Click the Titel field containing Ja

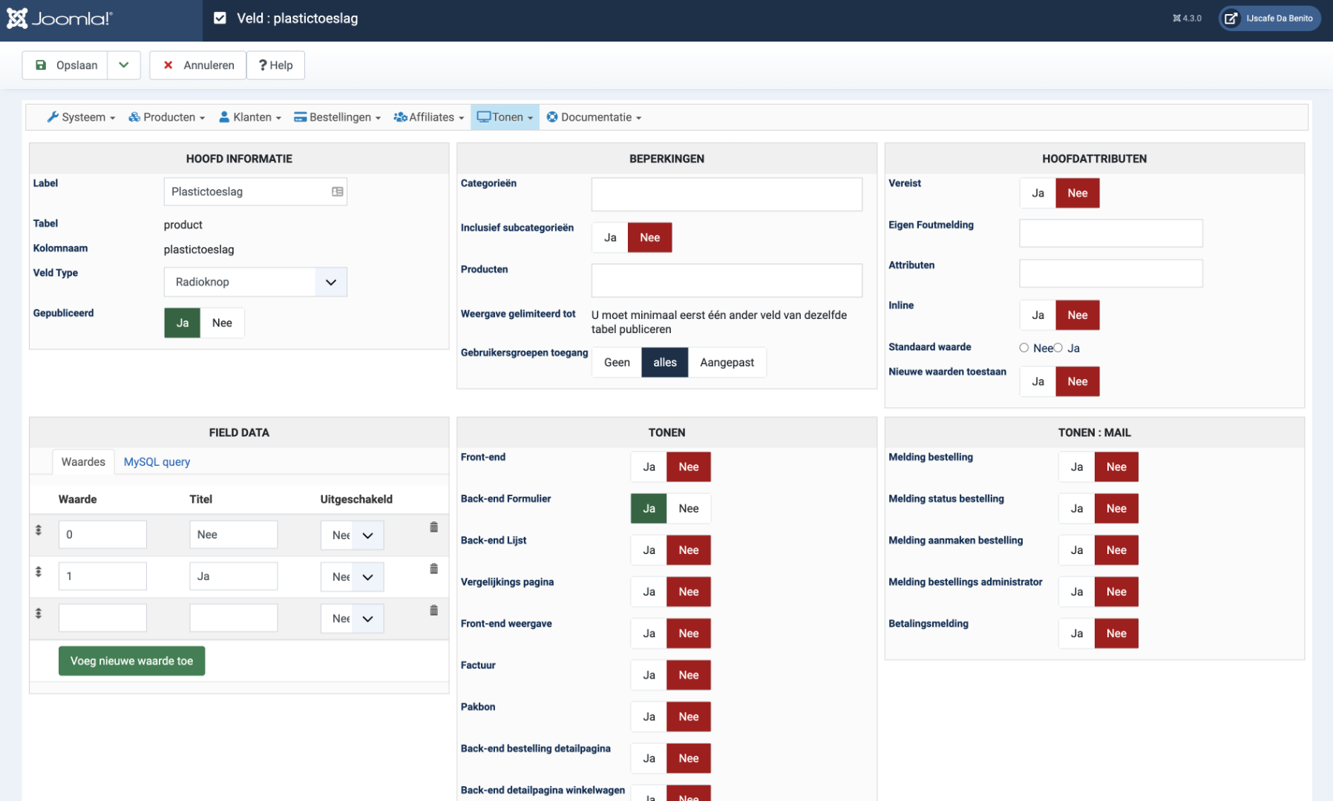pyautogui.click(x=233, y=576)
